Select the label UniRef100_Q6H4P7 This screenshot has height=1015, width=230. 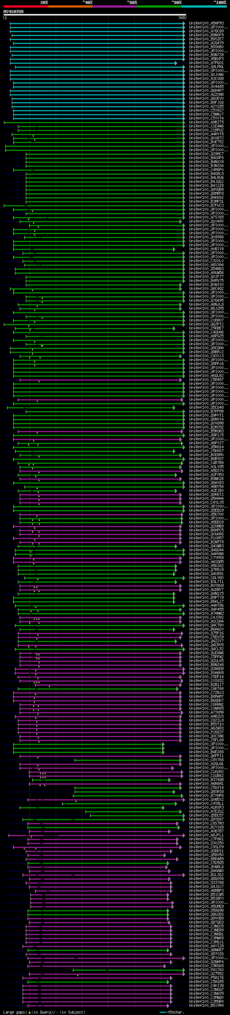pos(206,91)
